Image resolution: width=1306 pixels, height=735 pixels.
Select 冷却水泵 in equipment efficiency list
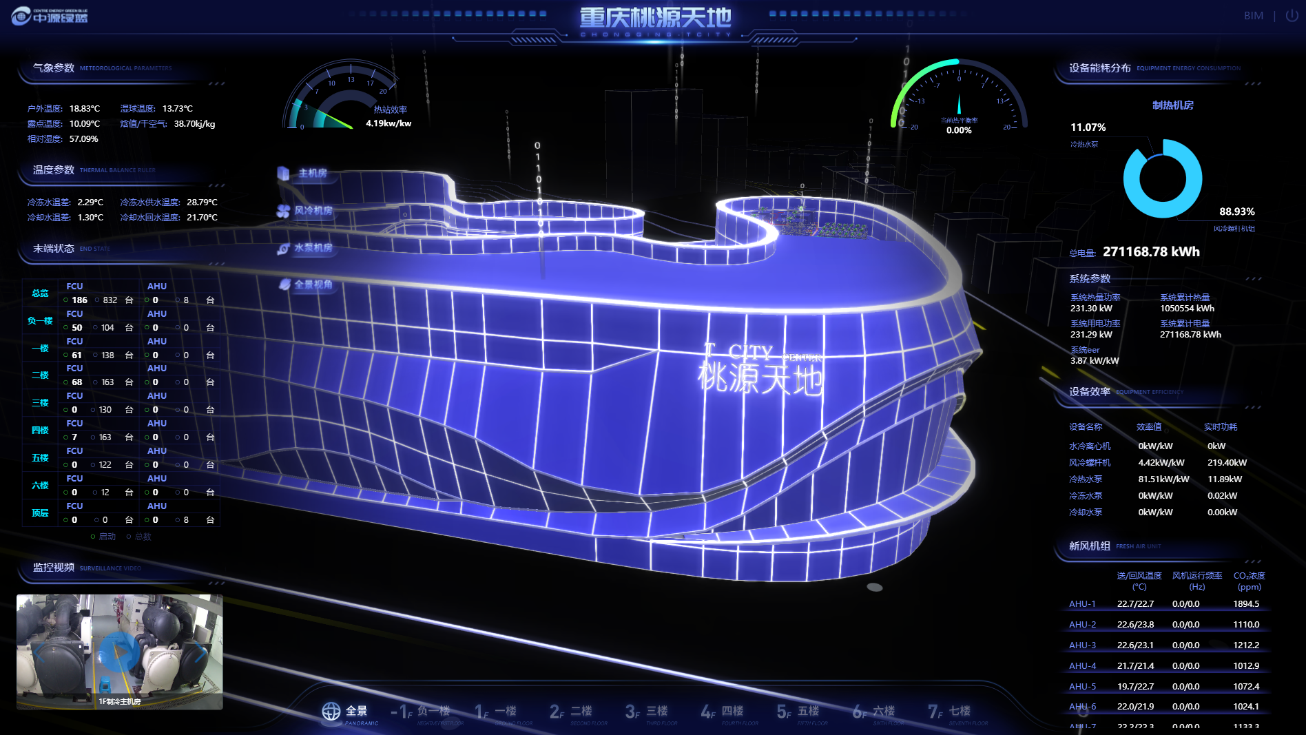pyautogui.click(x=1086, y=513)
